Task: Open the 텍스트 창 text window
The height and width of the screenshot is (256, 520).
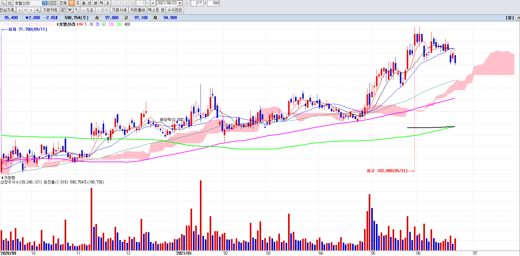Action: (156, 10)
